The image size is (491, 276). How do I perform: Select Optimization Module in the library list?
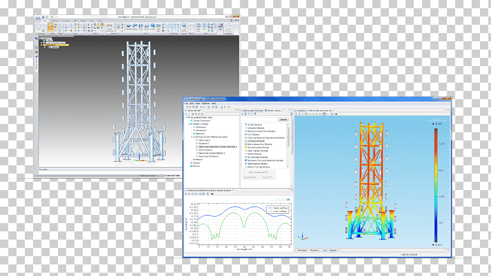[x=258, y=164]
